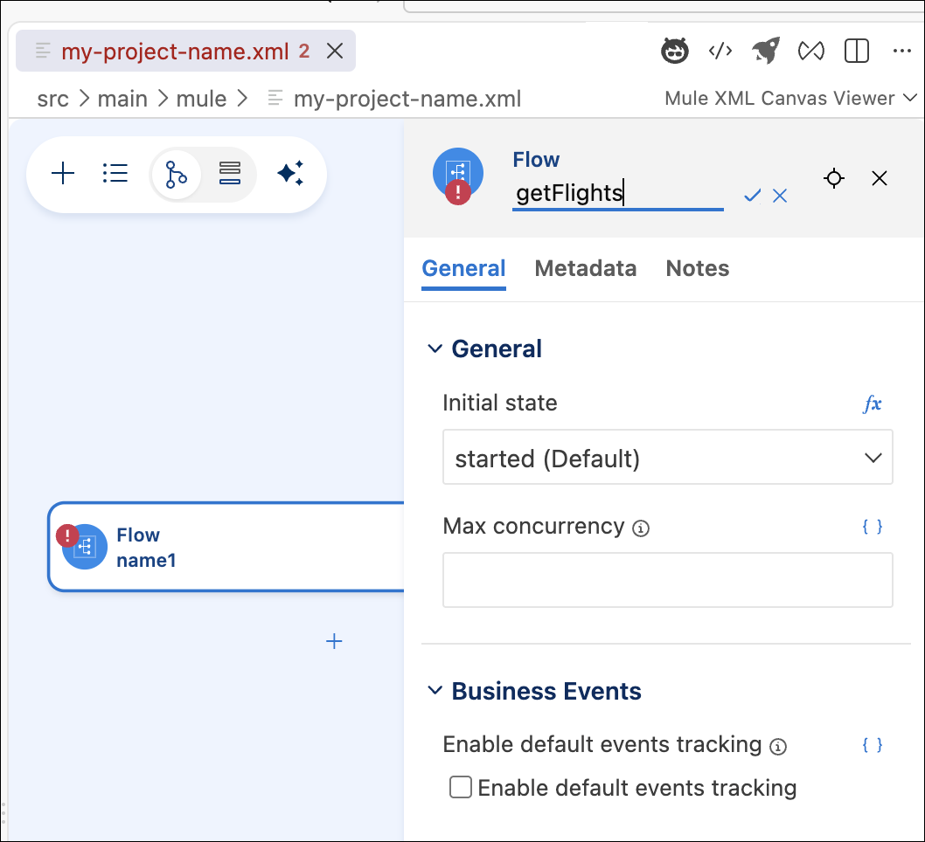Switch to the General tab
Screen dimensions: 925x842
463,269
